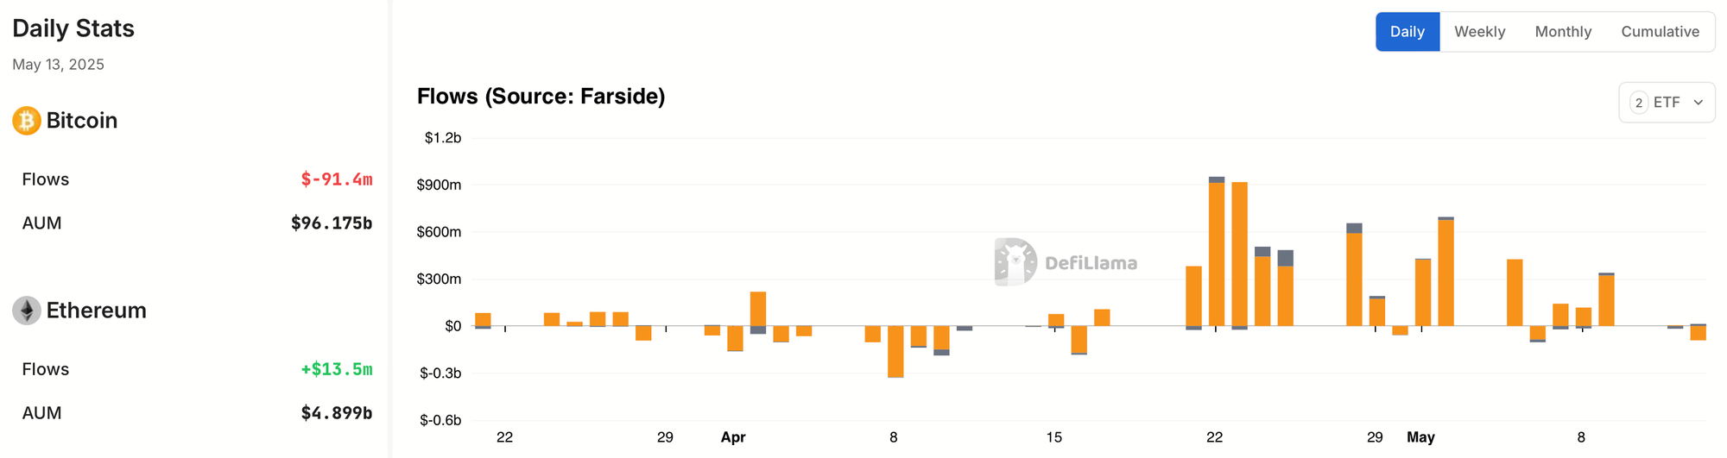Click the Ethereum Flows value +$13.5m
The height and width of the screenshot is (458, 1727).
point(337,369)
